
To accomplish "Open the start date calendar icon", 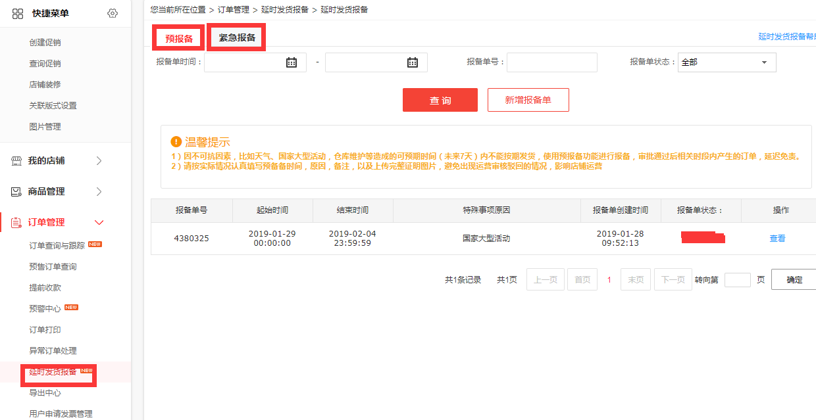I will (x=292, y=62).
